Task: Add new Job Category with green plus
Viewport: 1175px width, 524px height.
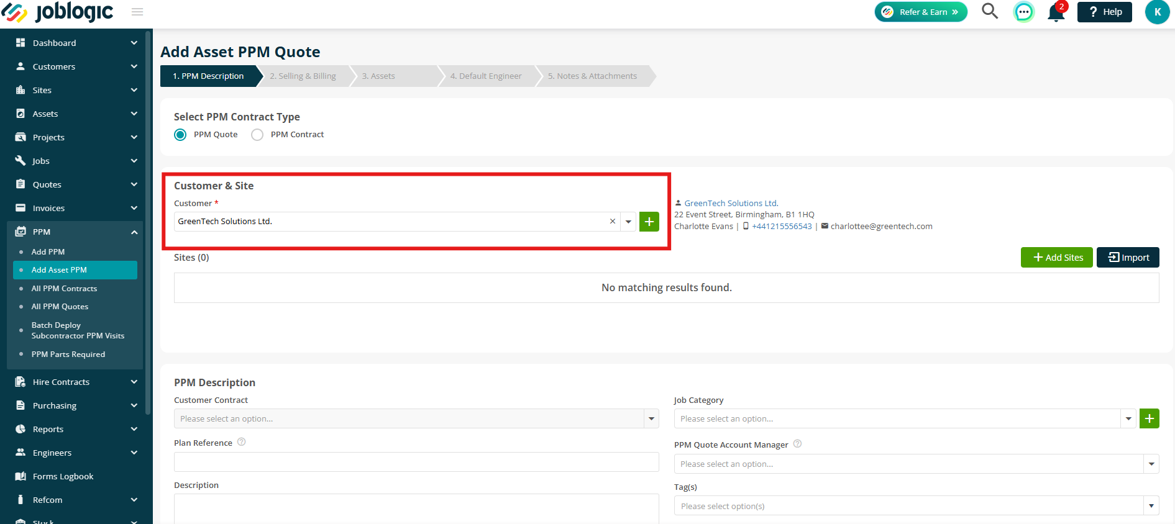Action: pos(1150,418)
